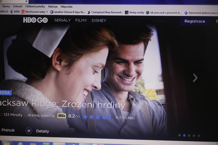The height and width of the screenshot is (145, 218).
Task: Open Sleduj seriály bookmark
Action: coord(135,12)
